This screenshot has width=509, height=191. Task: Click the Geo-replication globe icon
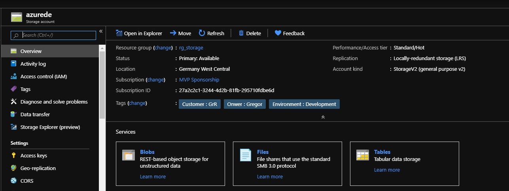pos(13,168)
